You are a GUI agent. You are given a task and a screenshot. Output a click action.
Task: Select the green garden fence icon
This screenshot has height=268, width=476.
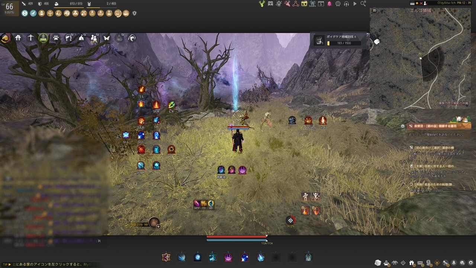(x=43, y=38)
